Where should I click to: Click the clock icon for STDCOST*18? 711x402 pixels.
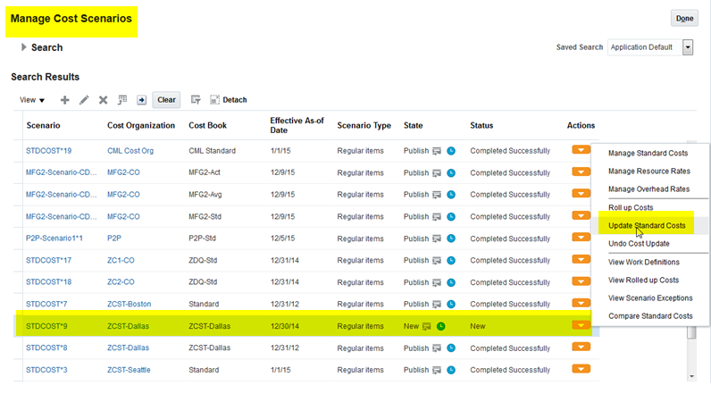pyautogui.click(x=451, y=282)
